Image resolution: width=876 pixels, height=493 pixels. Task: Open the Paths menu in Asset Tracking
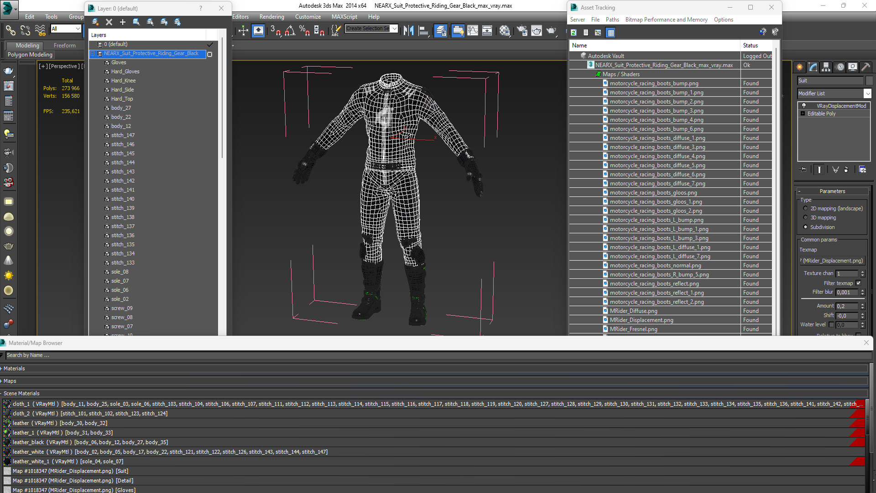[x=612, y=20]
